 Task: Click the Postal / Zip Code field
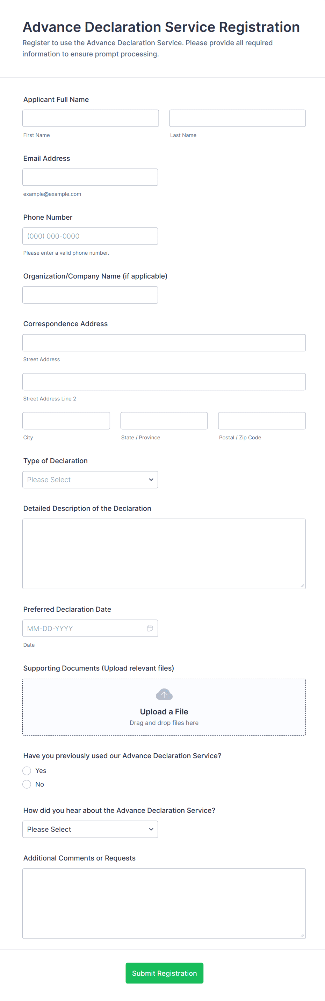(x=262, y=420)
